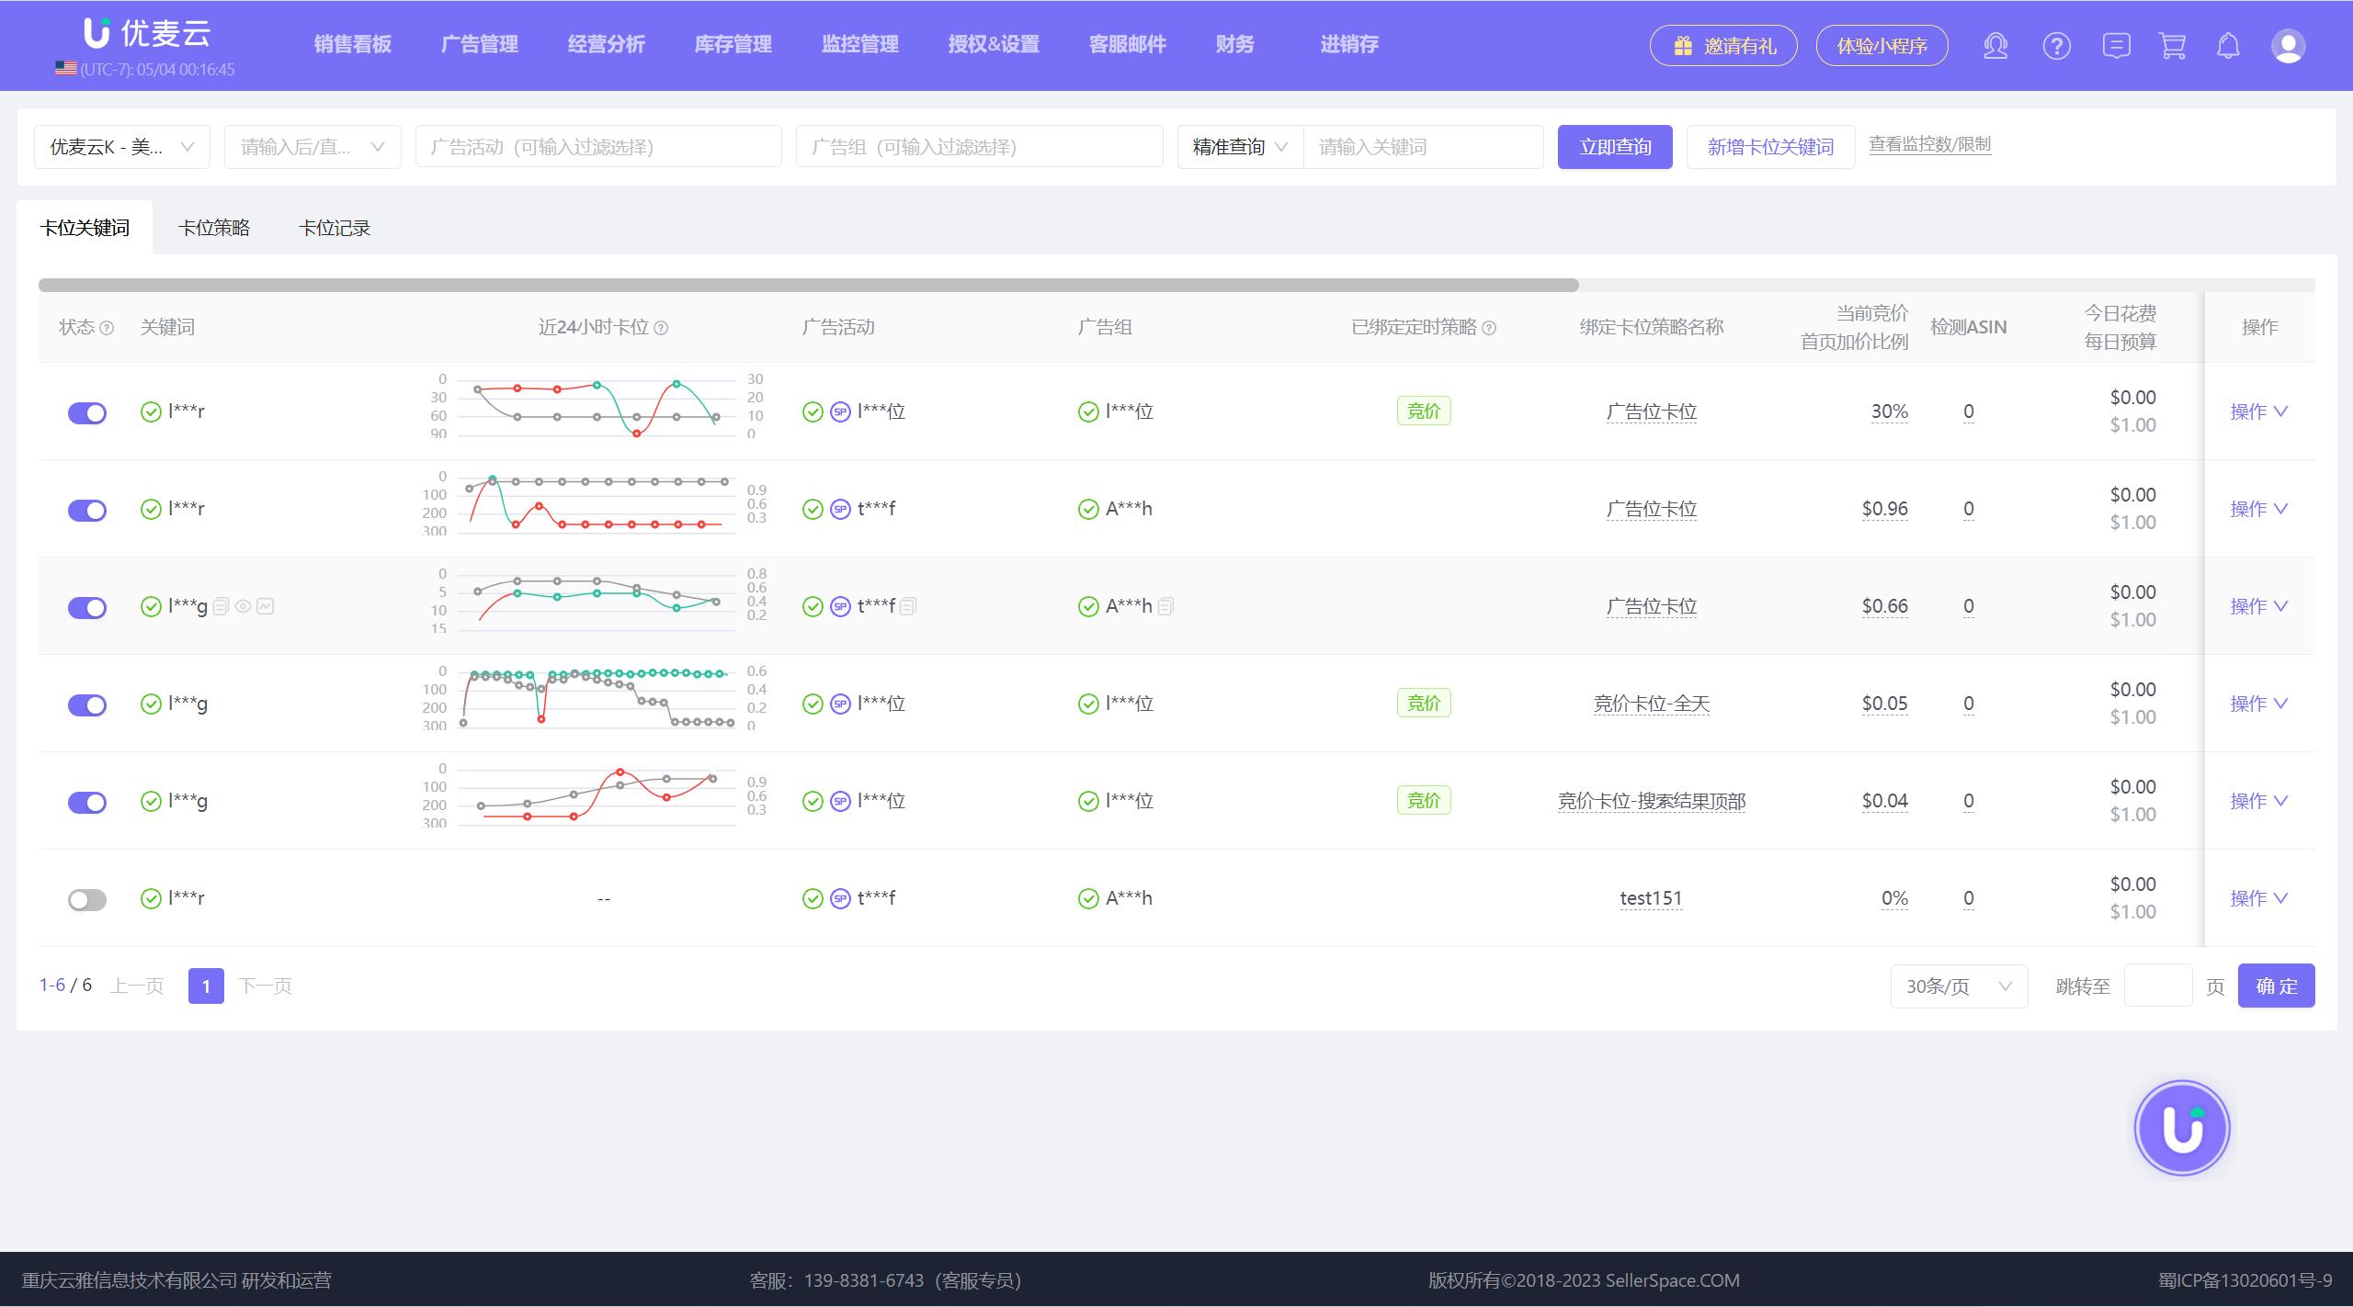Image resolution: width=2353 pixels, height=1307 pixels.
Task: Click the help question mark icon in header
Action: (x=2056, y=46)
